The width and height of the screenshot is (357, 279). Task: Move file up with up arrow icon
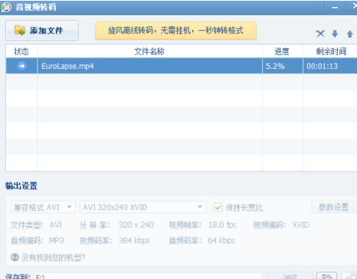pyautogui.click(x=350, y=34)
